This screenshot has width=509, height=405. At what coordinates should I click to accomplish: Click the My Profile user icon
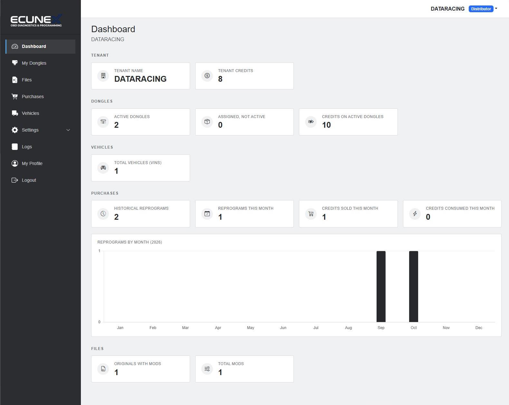(15, 163)
